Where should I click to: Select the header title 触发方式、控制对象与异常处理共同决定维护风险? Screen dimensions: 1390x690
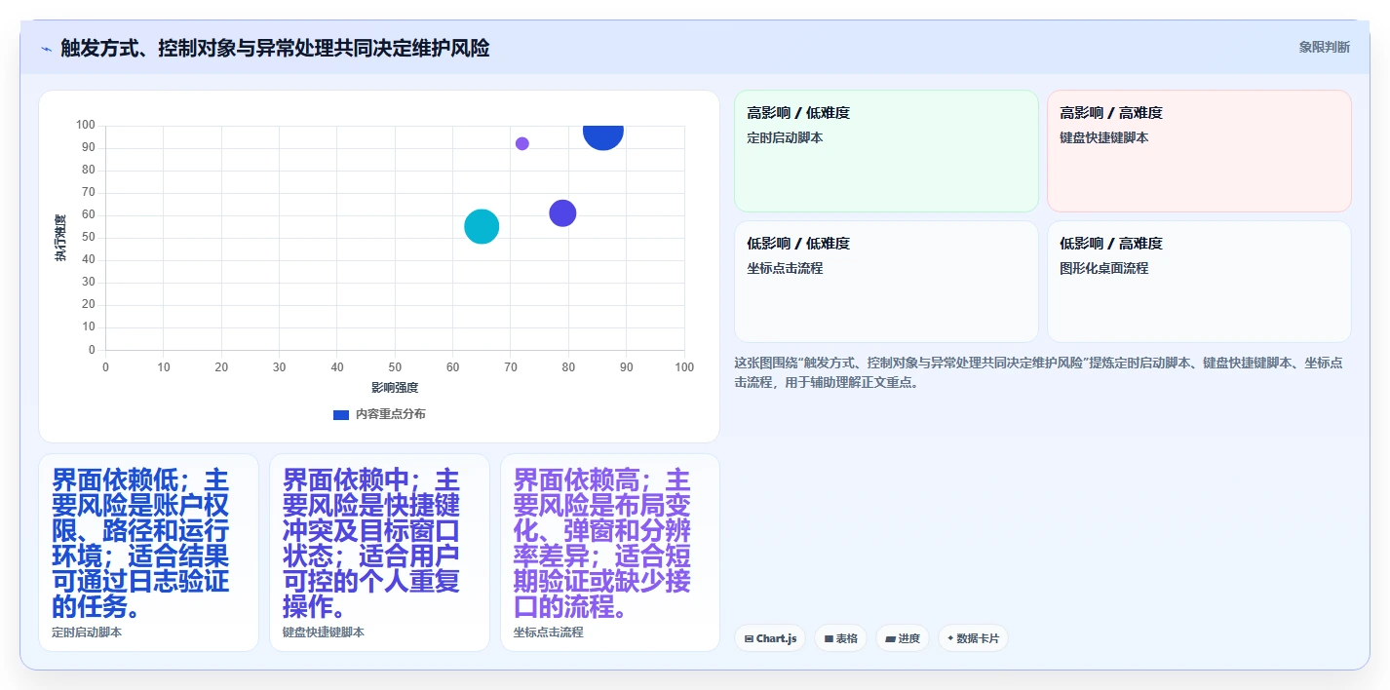point(275,48)
